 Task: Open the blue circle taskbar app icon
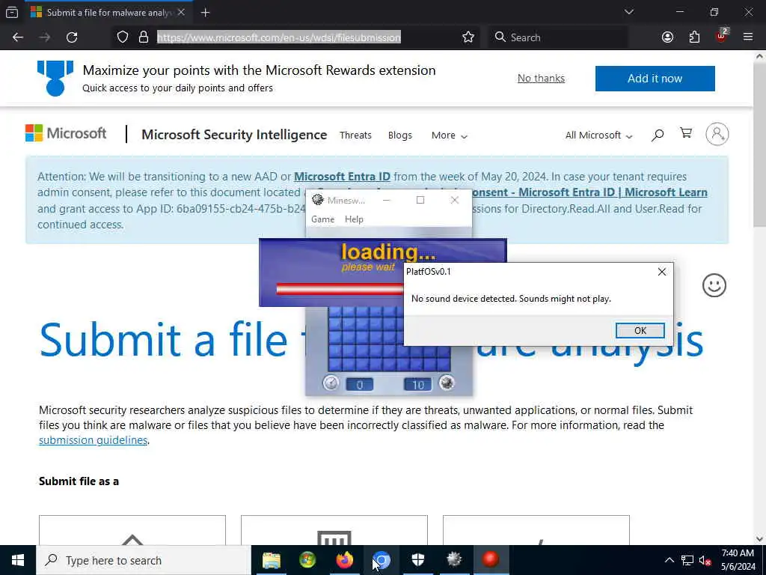[x=381, y=560]
